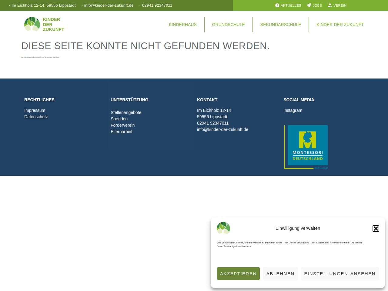Open the Sekundarschule menu item
This screenshot has width=388, height=291.
[x=280, y=25]
